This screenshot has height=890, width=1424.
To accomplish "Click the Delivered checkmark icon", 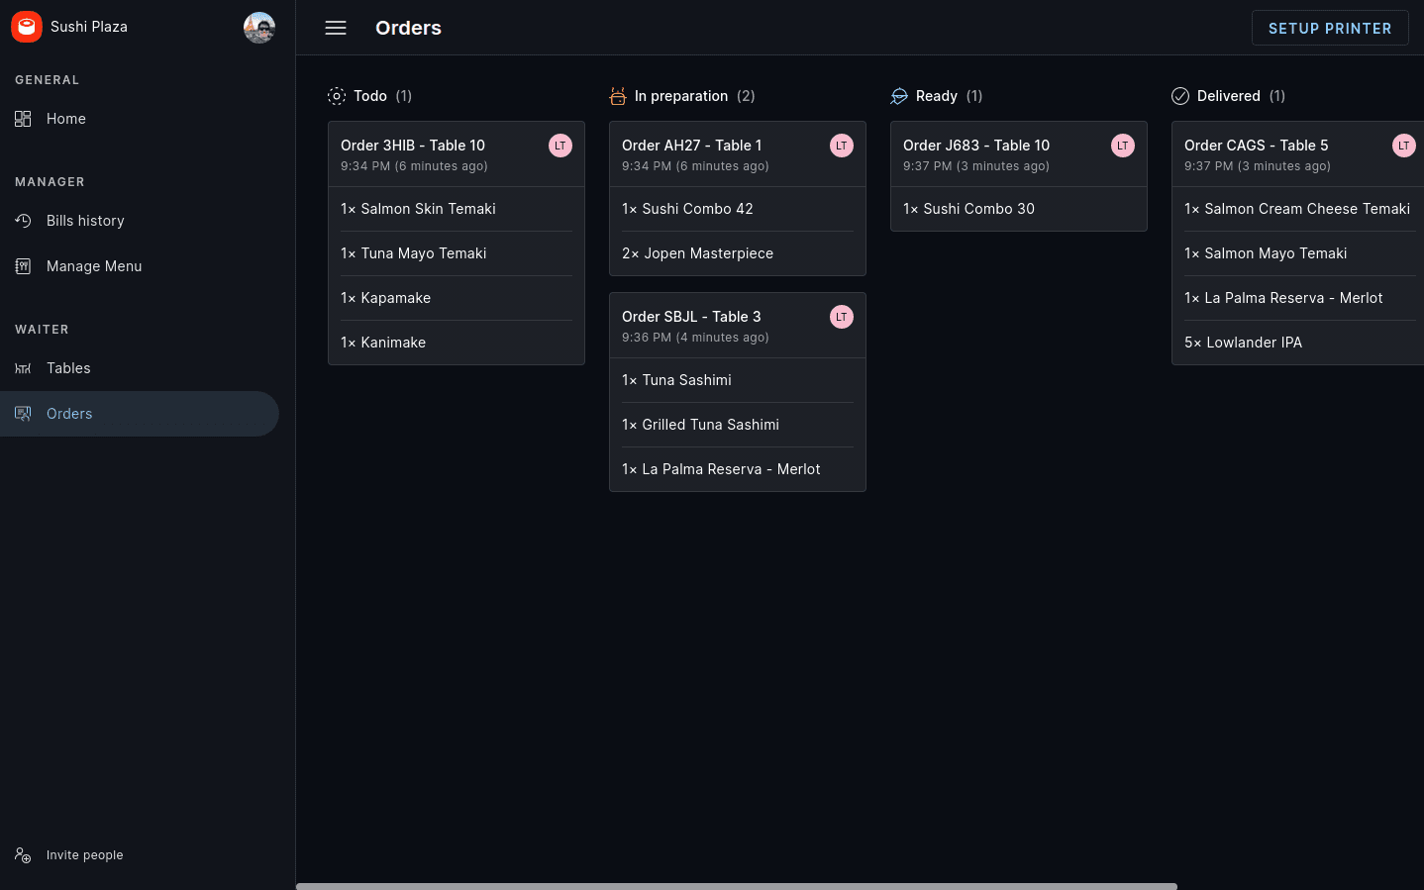I will (1180, 96).
